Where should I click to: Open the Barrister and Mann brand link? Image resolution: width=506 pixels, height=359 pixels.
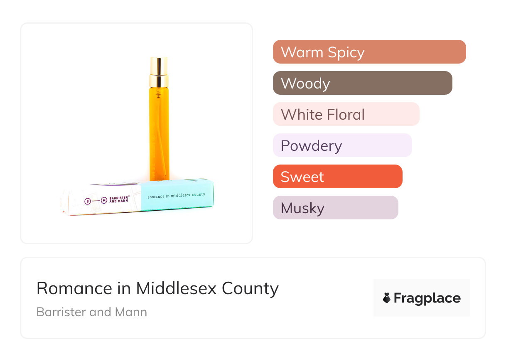click(x=92, y=312)
